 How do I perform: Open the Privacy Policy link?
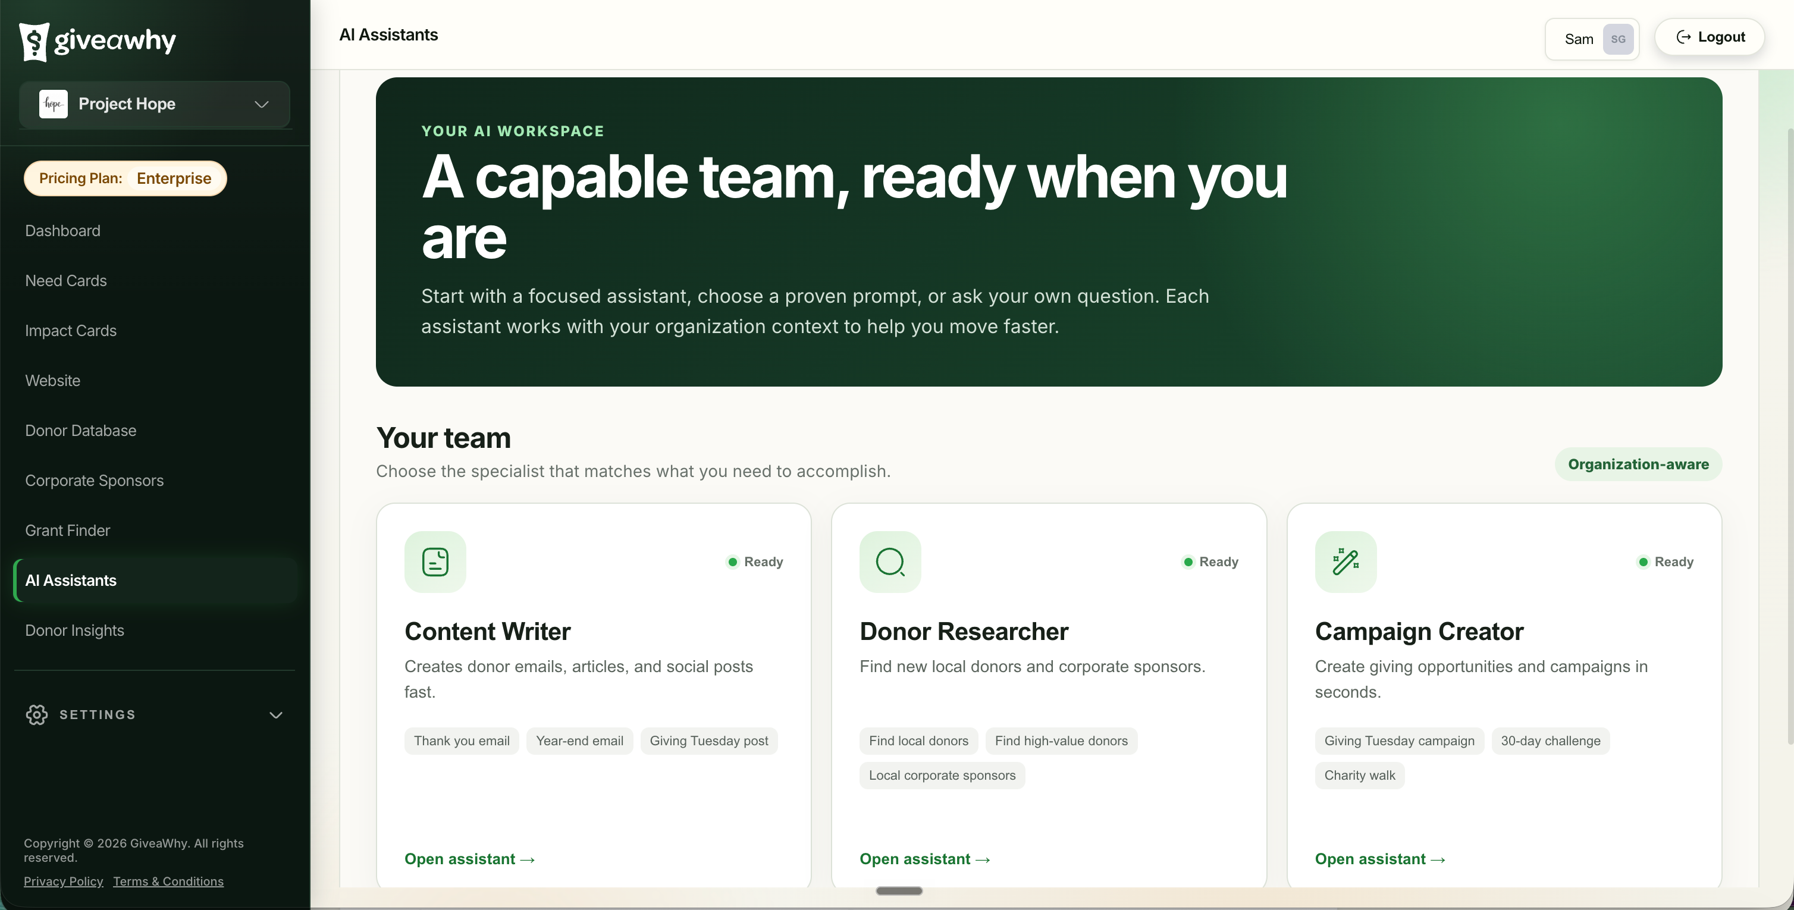click(x=64, y=881)
